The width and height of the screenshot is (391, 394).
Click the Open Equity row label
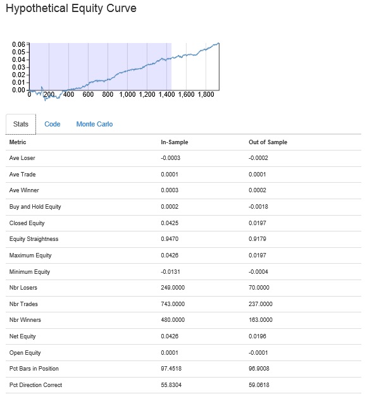click(x=24, y=353)
